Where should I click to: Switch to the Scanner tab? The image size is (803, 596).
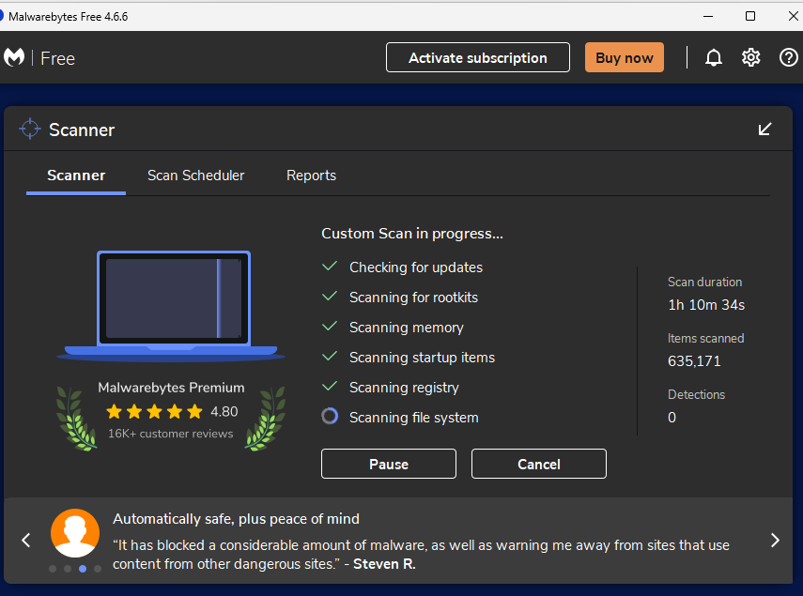point(76,176)
